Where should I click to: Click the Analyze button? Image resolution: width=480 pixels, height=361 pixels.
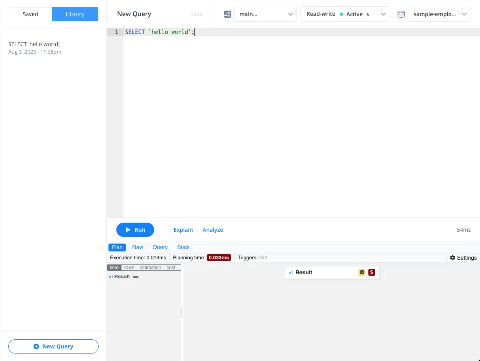pos(213,230)
